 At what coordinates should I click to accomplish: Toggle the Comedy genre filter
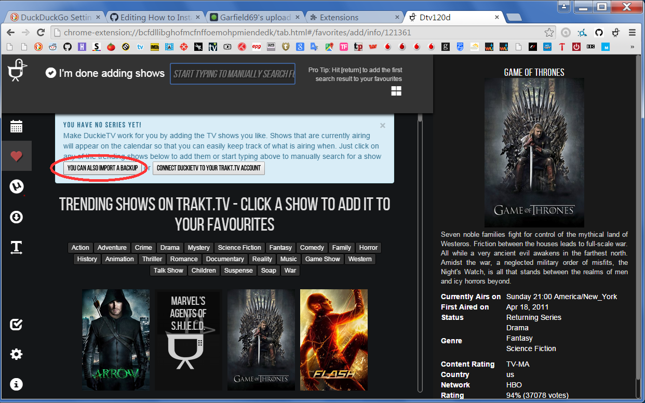(312, 248)
